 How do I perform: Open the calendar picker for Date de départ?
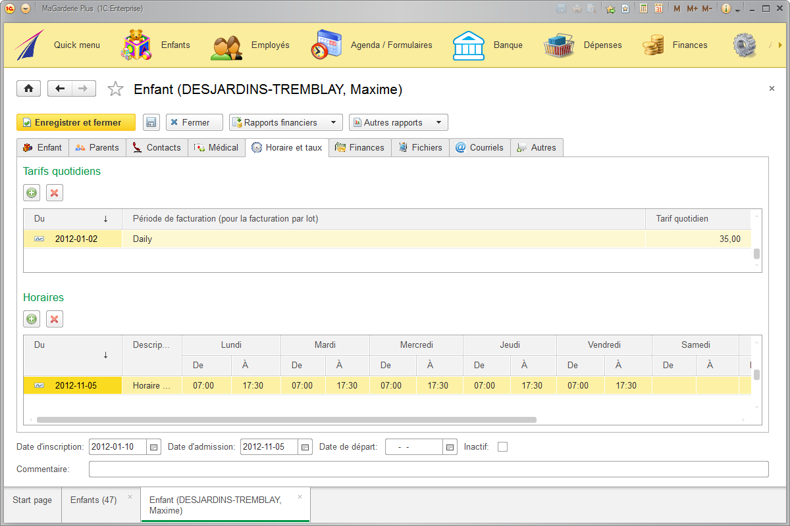point(450,446)
